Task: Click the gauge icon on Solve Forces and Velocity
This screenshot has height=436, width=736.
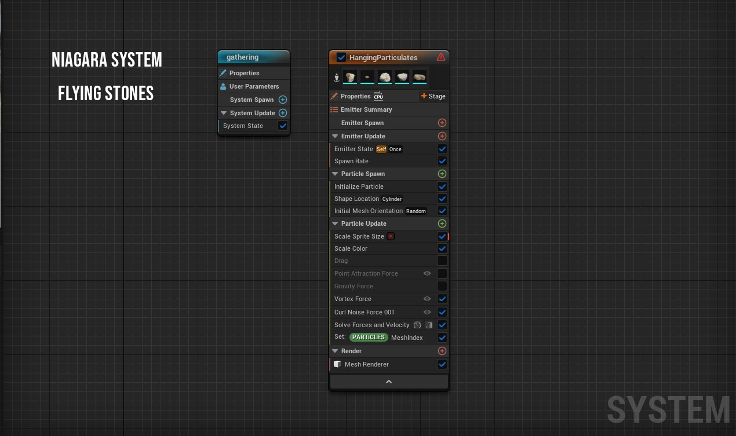Action: (417, 325)
